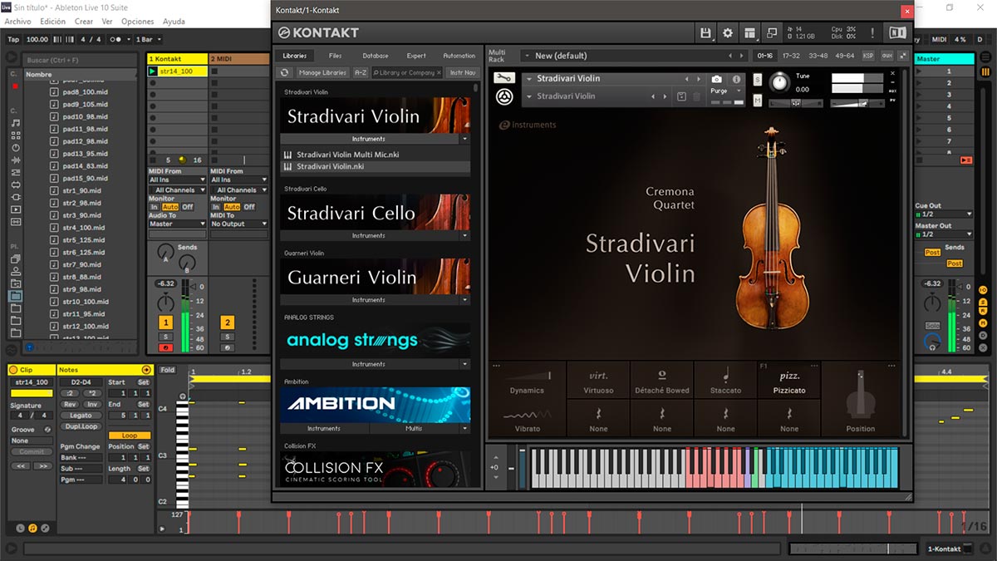Load Stradivari Violin Multi Mic.nki
The height and width of the screenshot is (561, 997).
pos(375,155)
